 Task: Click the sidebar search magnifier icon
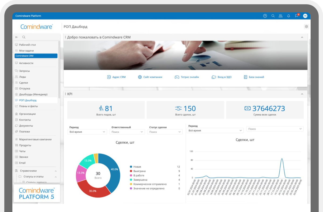[x=24, y=37]
